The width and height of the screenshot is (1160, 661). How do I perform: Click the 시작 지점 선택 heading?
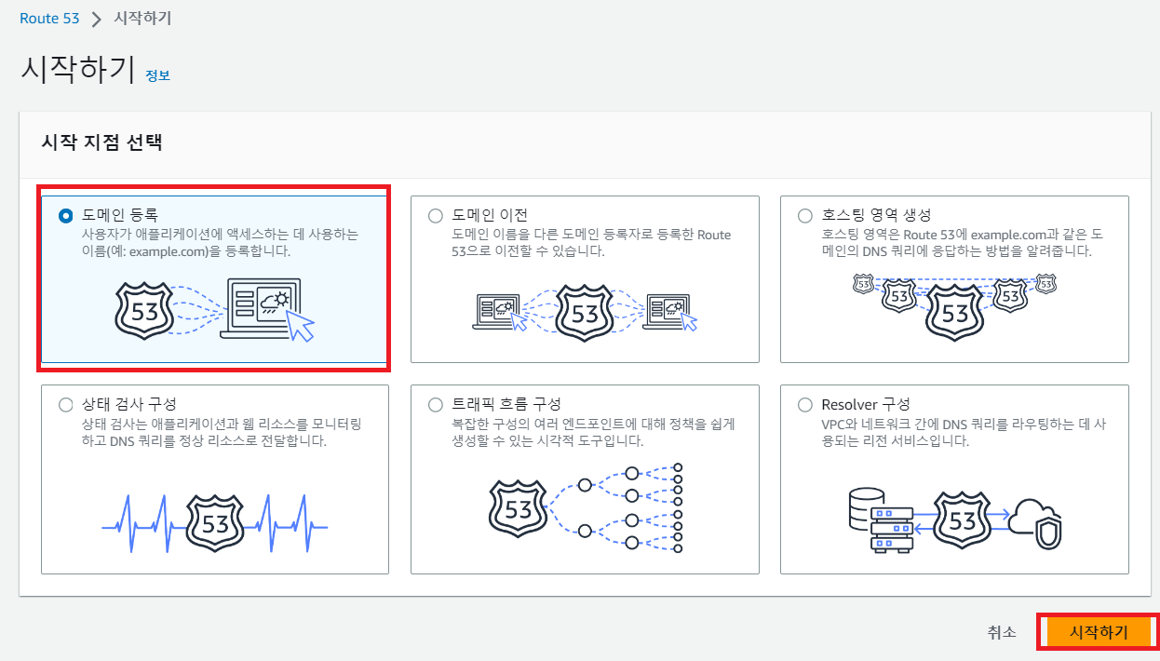click(101, 142)
